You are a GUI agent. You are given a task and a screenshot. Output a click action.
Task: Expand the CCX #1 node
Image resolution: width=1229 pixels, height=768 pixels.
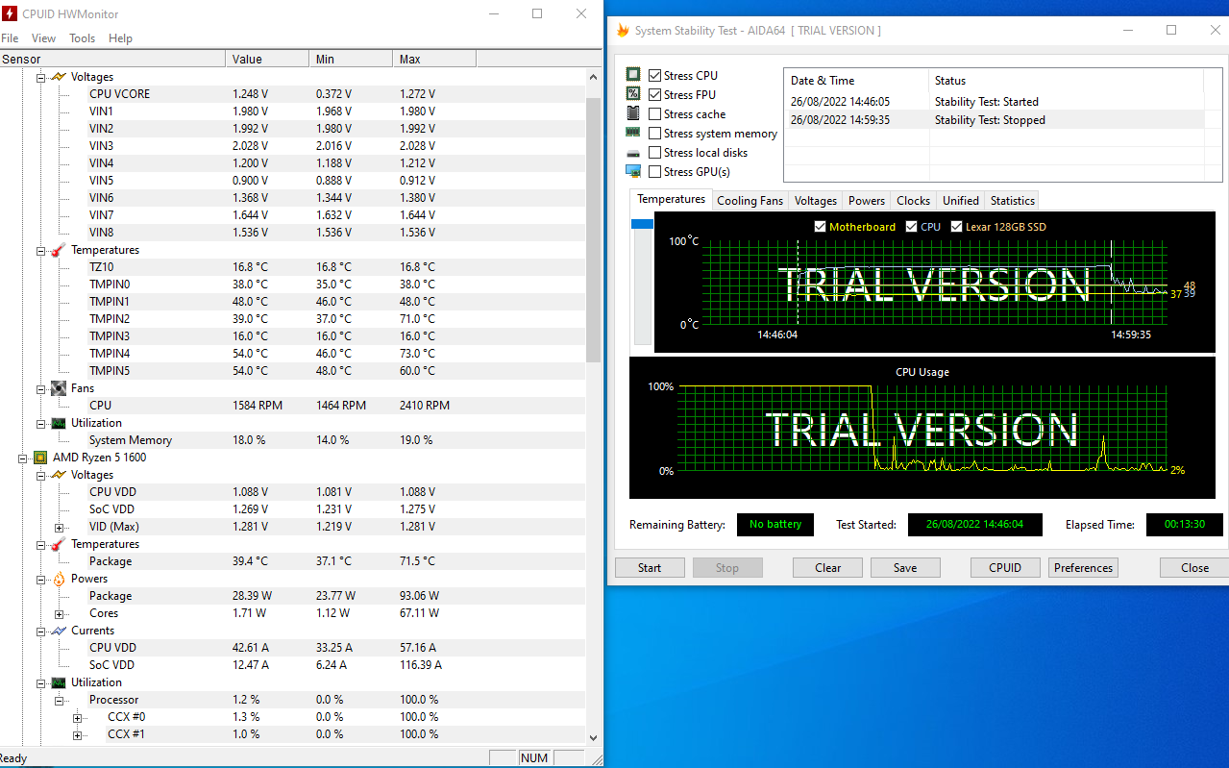(x=77, y=734)
